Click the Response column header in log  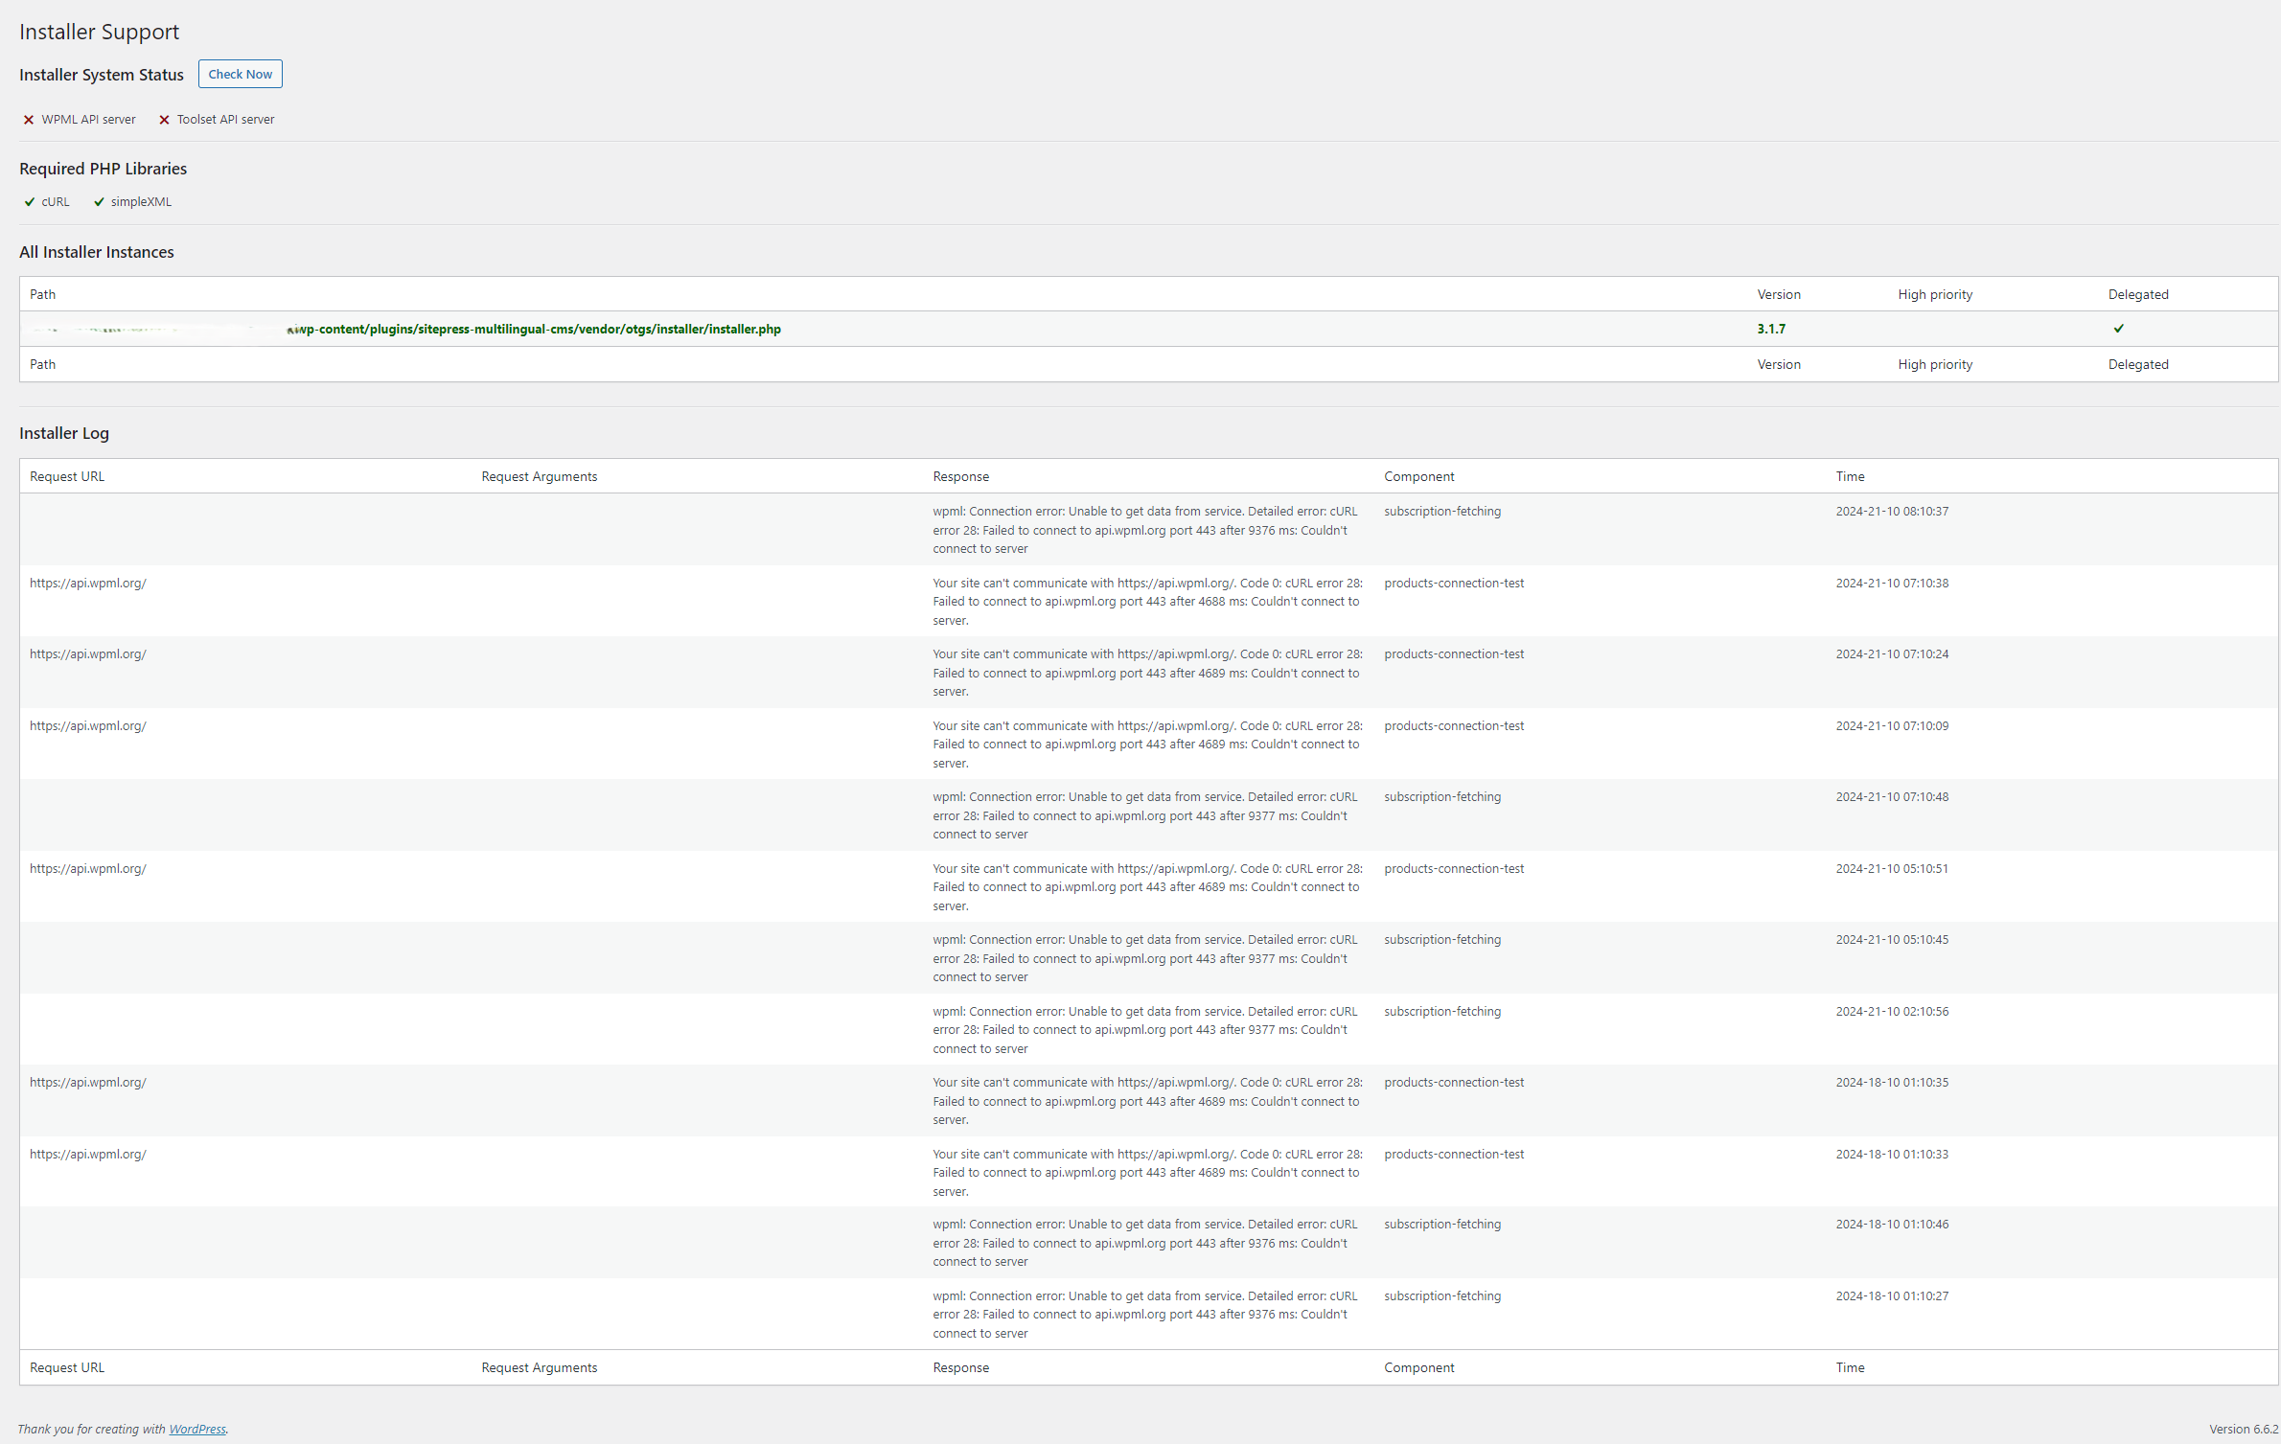point(960,476)
